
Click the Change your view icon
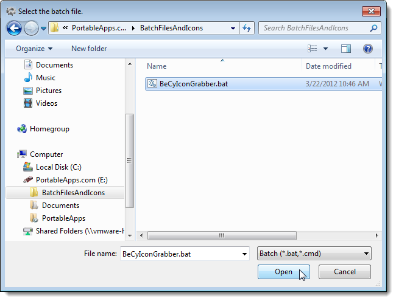click(313, 49)
